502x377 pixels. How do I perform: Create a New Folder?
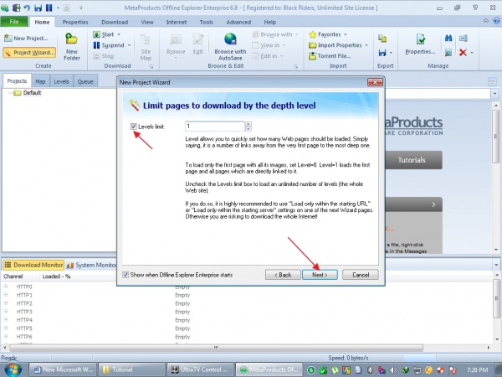click(71, 47)
